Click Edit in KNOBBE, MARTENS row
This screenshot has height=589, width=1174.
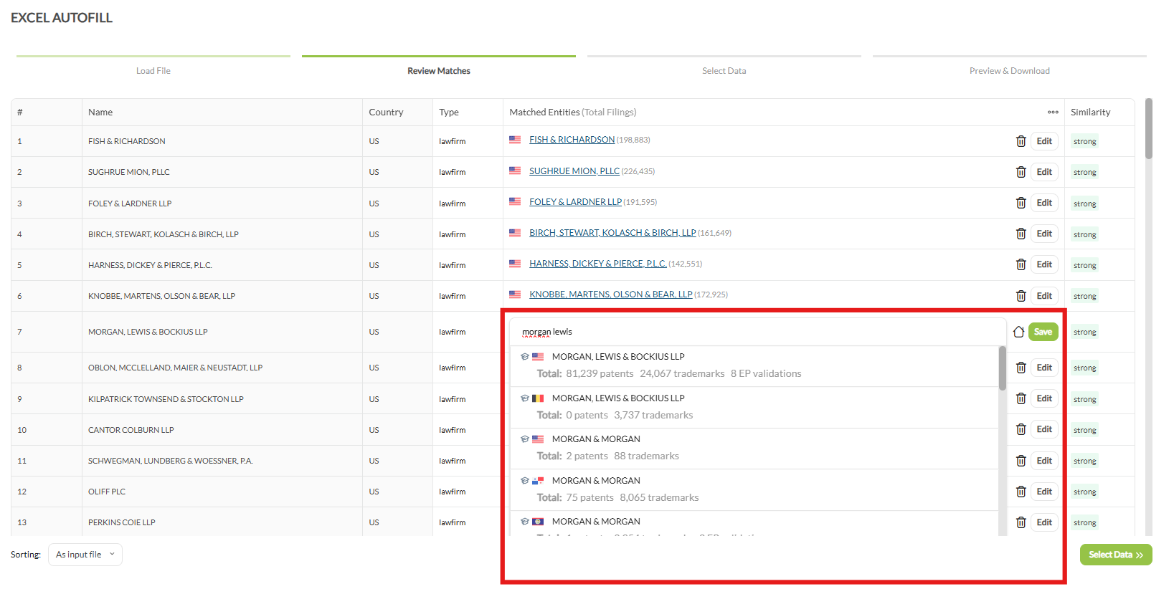click(1044, 296)
